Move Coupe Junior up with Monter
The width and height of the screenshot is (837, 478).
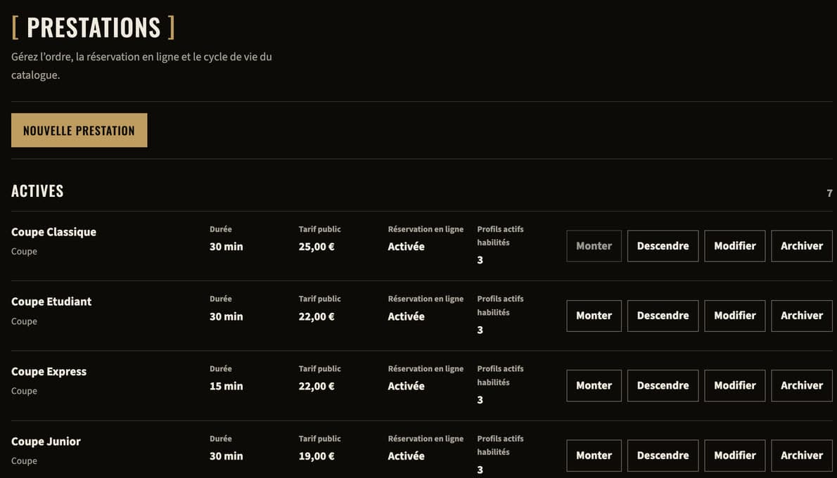594,456
